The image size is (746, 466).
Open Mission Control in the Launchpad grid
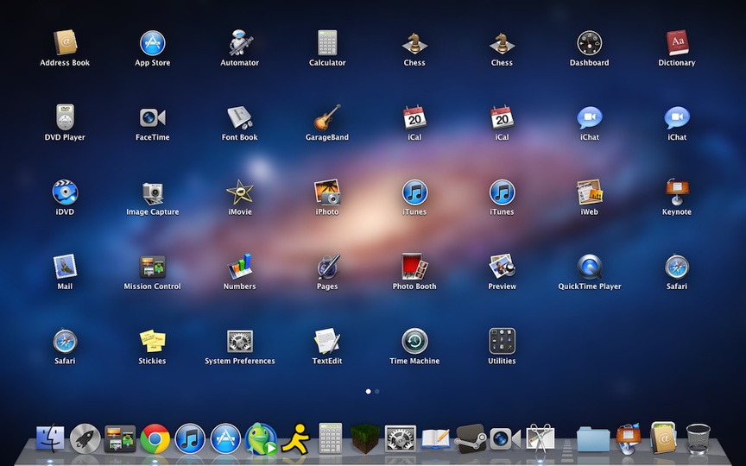(x=152, y=267)
